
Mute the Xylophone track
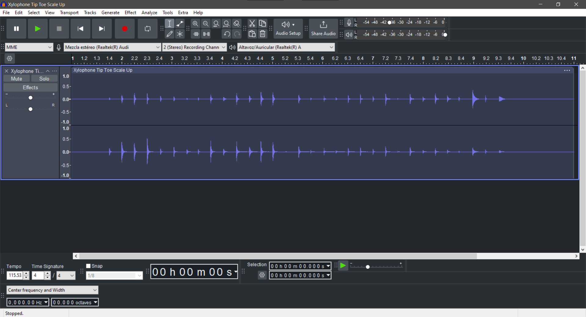[16, 79]
